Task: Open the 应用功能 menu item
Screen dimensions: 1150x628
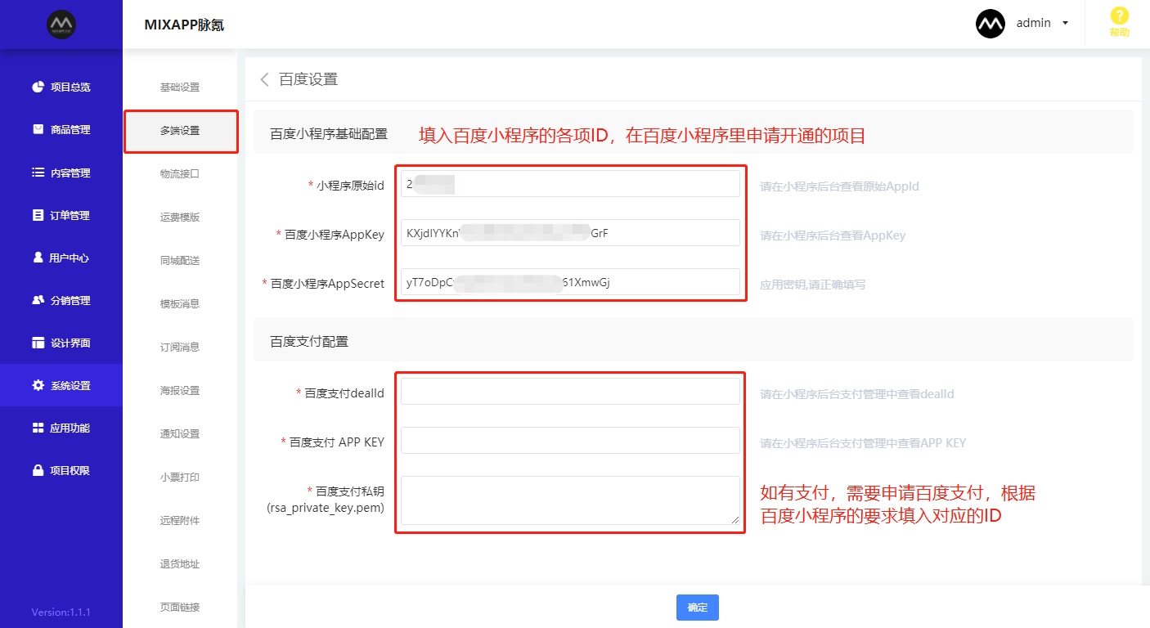Action: pyautogui.click(x=61, y=428)
